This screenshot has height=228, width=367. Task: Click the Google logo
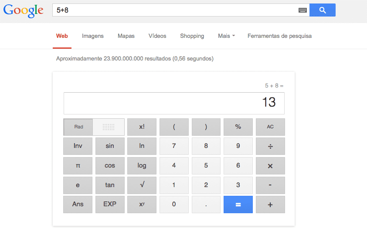(24, 11)
